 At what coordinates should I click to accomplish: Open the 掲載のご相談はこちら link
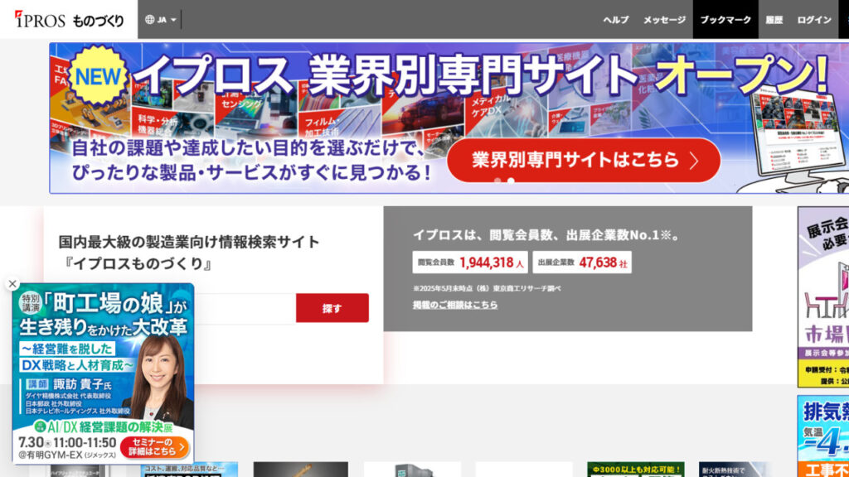(455, 305)
